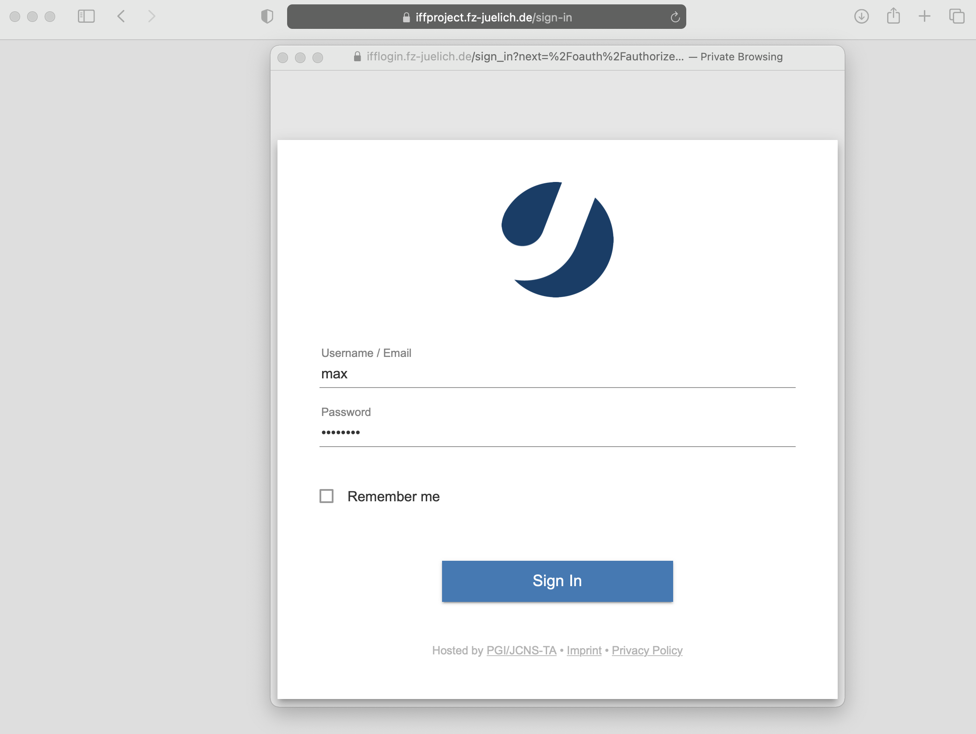
Task: Click the lock icon in the popup window title
Action: [358, 56]
